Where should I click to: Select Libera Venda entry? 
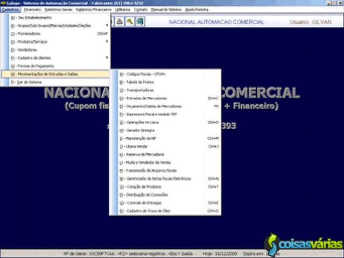pos(165,147)
